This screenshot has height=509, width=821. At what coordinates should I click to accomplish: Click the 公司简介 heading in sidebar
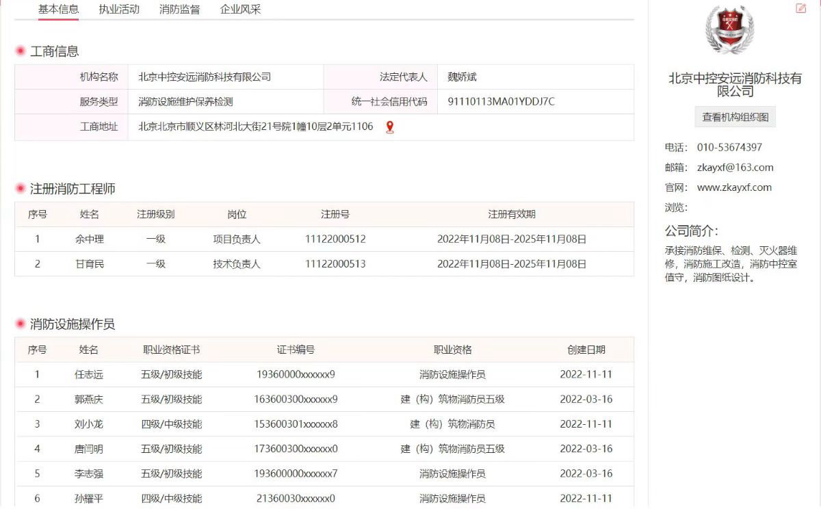click(692, 231)
